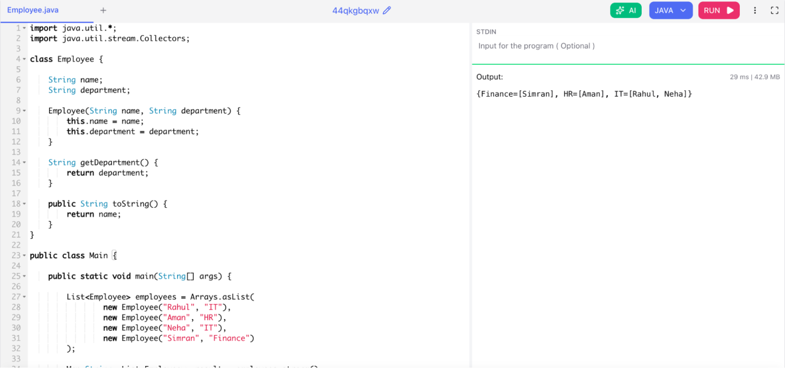
Task: Select the Employee.java tab
Action: (x=33, y=10)
